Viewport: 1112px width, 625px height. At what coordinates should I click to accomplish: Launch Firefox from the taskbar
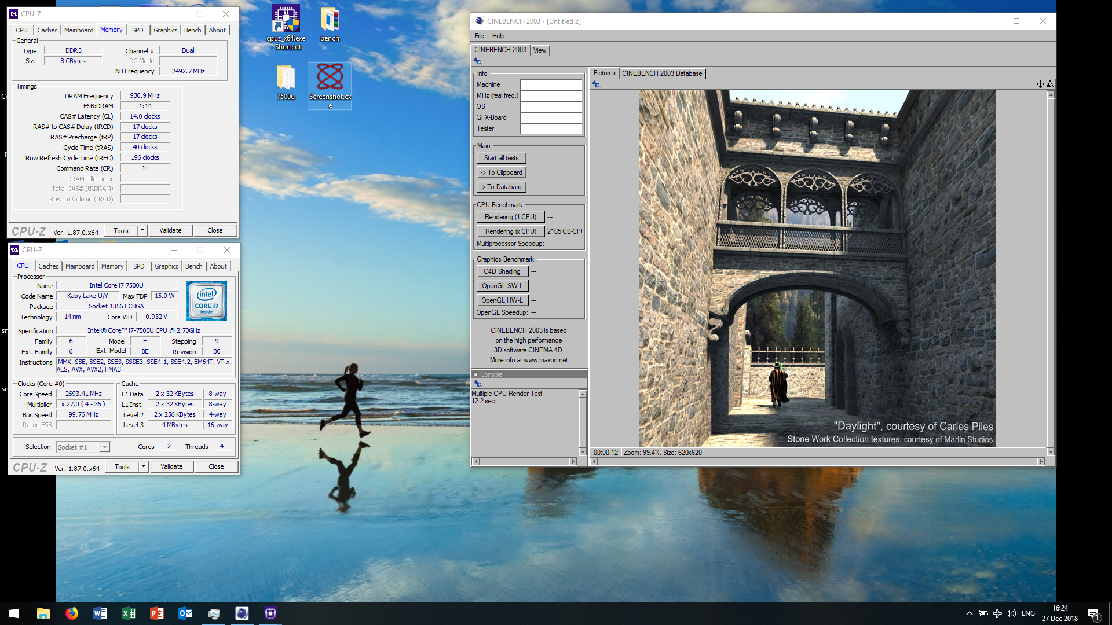coord(72,613)
